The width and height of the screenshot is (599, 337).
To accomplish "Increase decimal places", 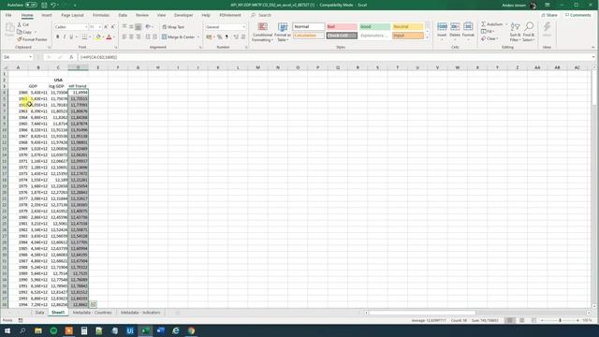I will pos(236,37).
